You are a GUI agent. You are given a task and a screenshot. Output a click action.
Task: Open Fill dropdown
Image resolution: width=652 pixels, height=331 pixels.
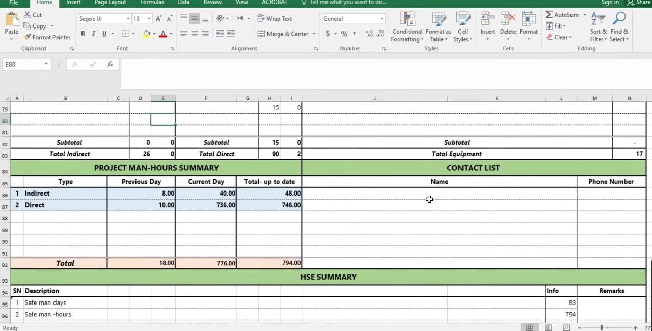tap(556, 26)
